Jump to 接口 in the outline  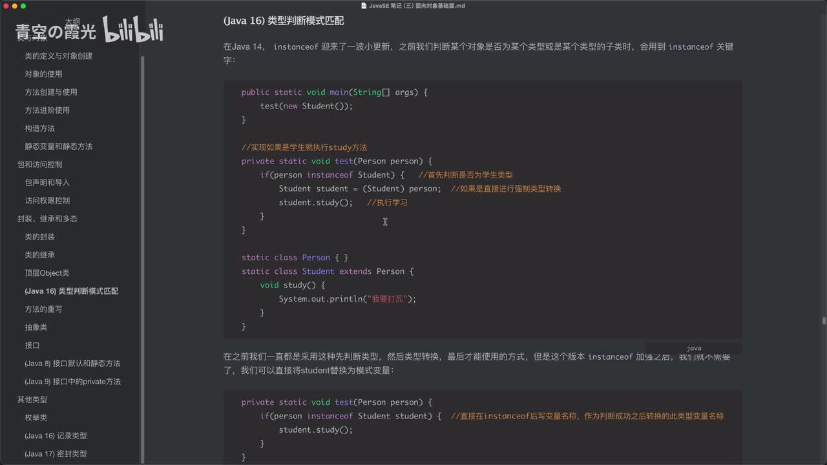[32, 346]
